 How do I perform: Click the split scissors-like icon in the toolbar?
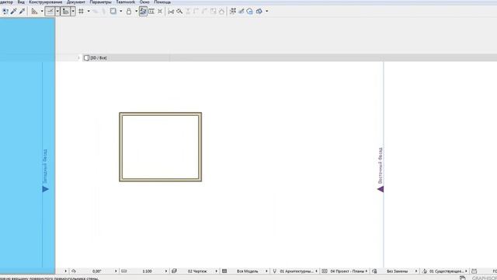click(x=171, y=12)
